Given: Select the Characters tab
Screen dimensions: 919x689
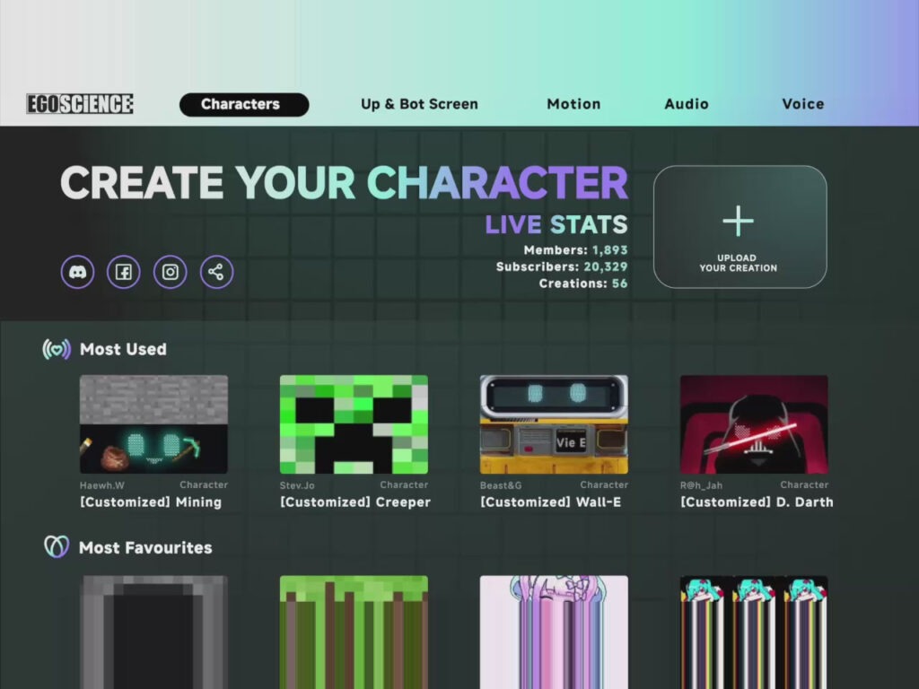Looking at the screenshot, I should pyautogui.click(x=244, y=104).
